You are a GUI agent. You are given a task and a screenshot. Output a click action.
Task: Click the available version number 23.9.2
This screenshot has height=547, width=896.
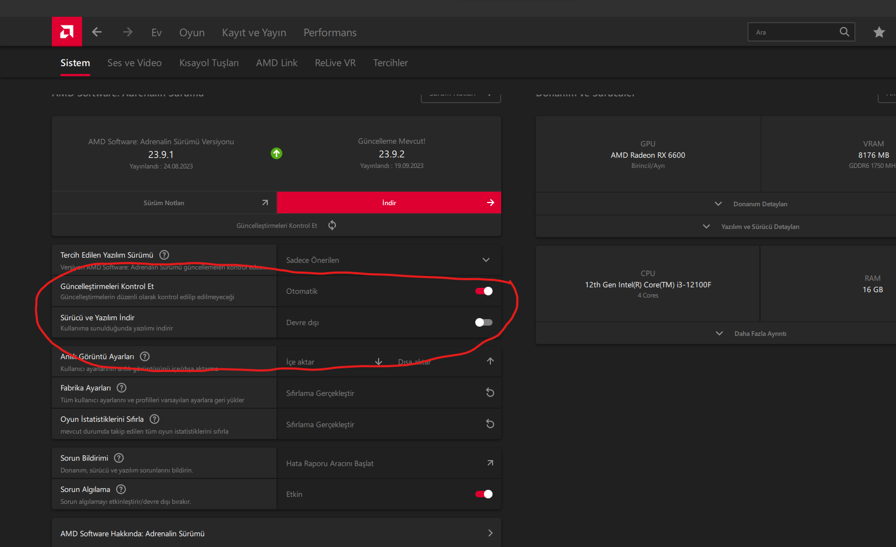[392, 154]
